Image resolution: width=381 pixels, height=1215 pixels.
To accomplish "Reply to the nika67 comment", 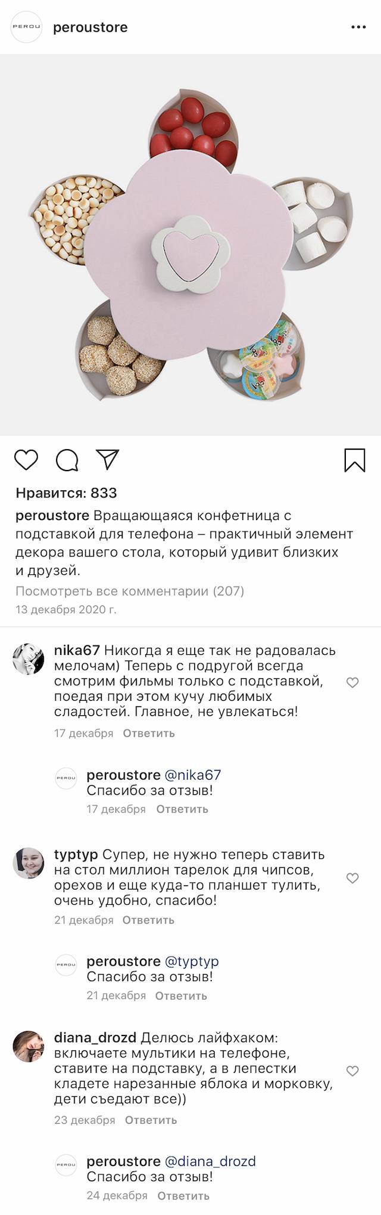I will 149,733.
